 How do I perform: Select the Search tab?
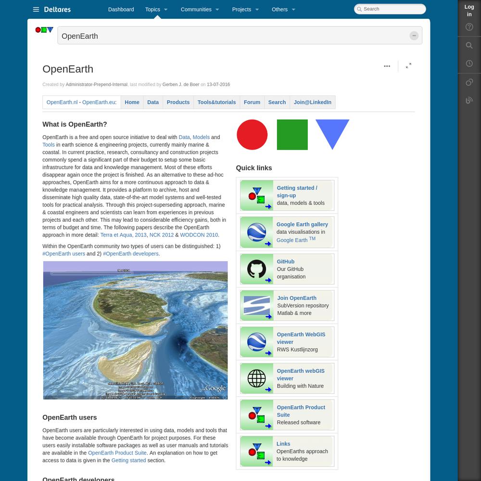[277, 102]
